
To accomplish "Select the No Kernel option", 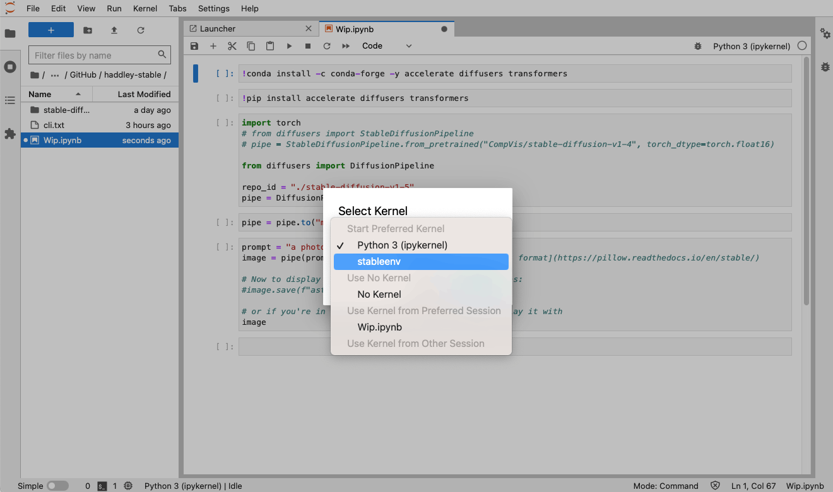I will pyautogui.click(x=379, y=295).
